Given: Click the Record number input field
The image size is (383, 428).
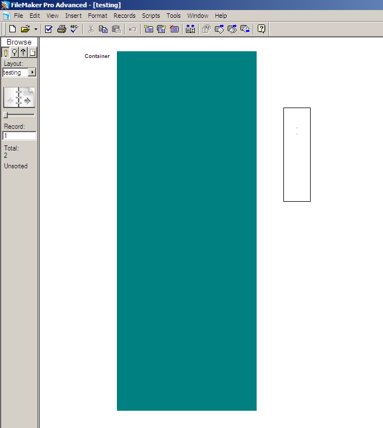Looking at the screenshot, I should point(19,136).
